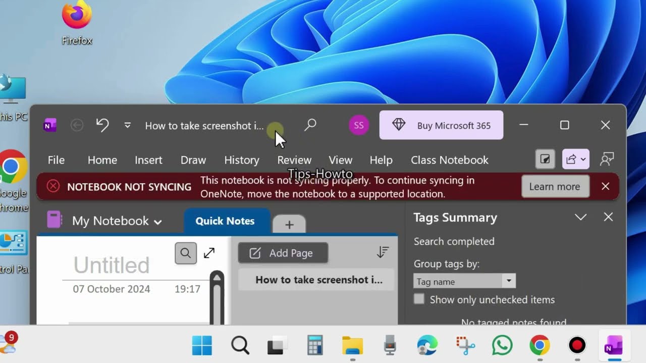Open the SS account profile circle
The width and height of the screenshot is (646, 363).
[359, 125]
